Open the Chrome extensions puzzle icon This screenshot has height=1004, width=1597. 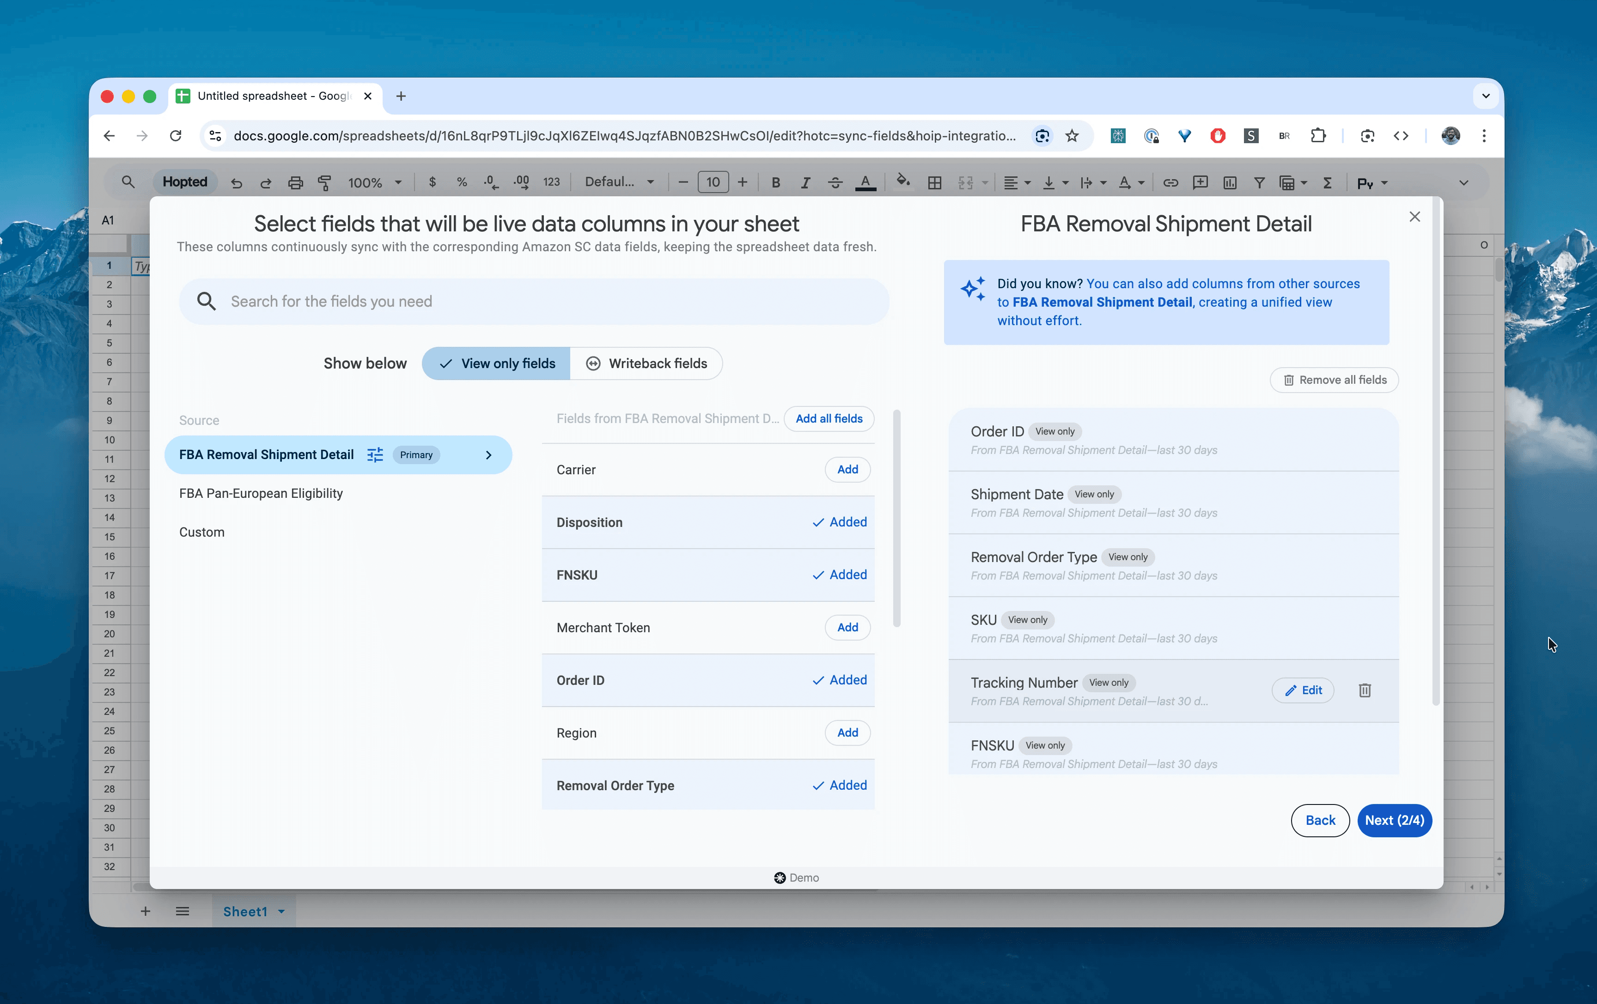(1318, 136)
